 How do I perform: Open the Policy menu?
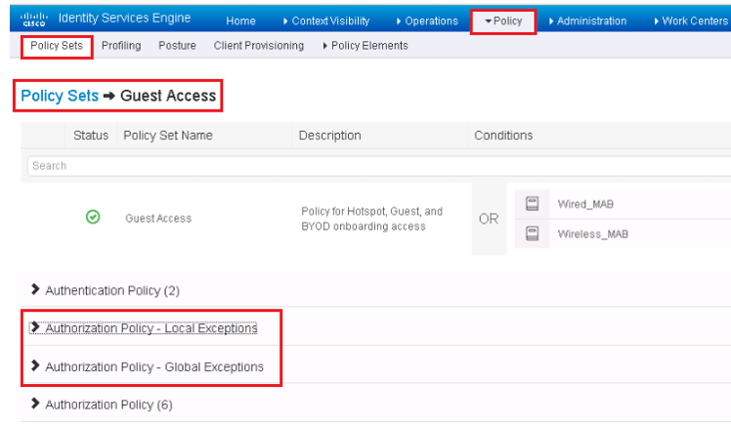click(503, 21)
